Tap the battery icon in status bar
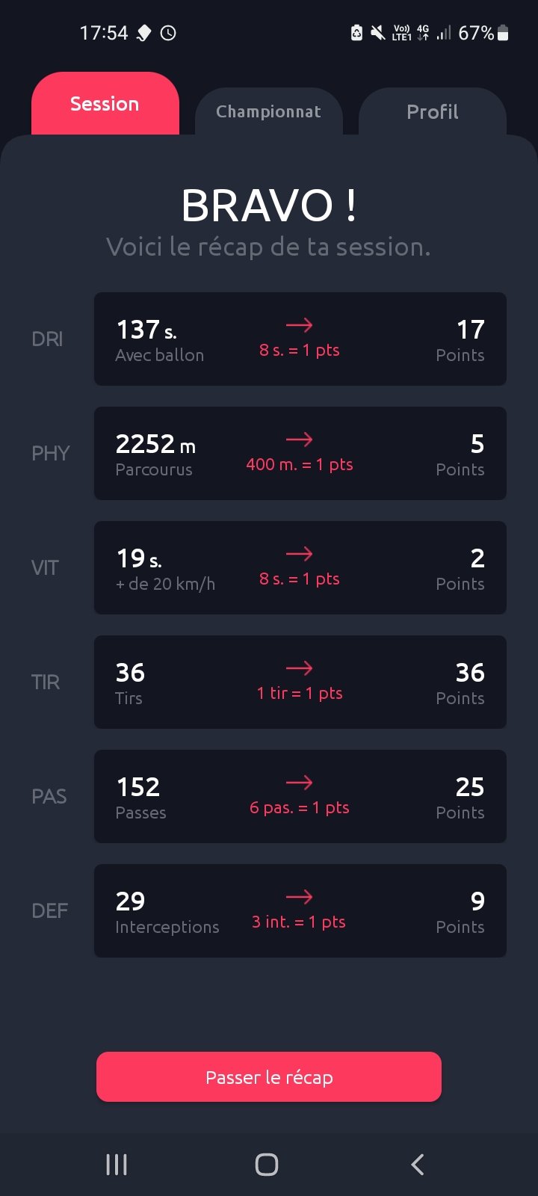 click(x=503, y=33)
